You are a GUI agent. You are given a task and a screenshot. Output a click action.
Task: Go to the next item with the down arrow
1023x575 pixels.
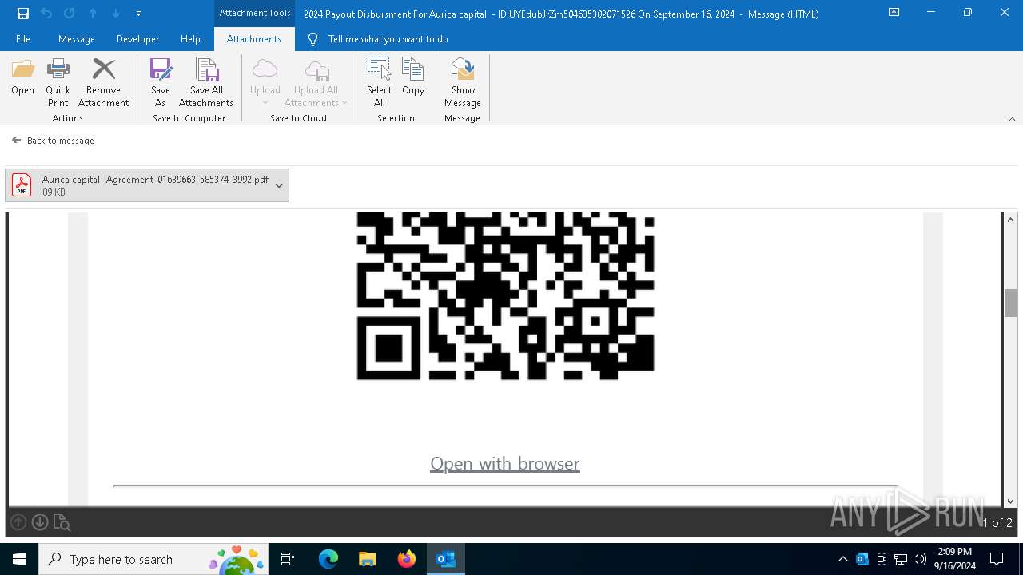point(116,14)
